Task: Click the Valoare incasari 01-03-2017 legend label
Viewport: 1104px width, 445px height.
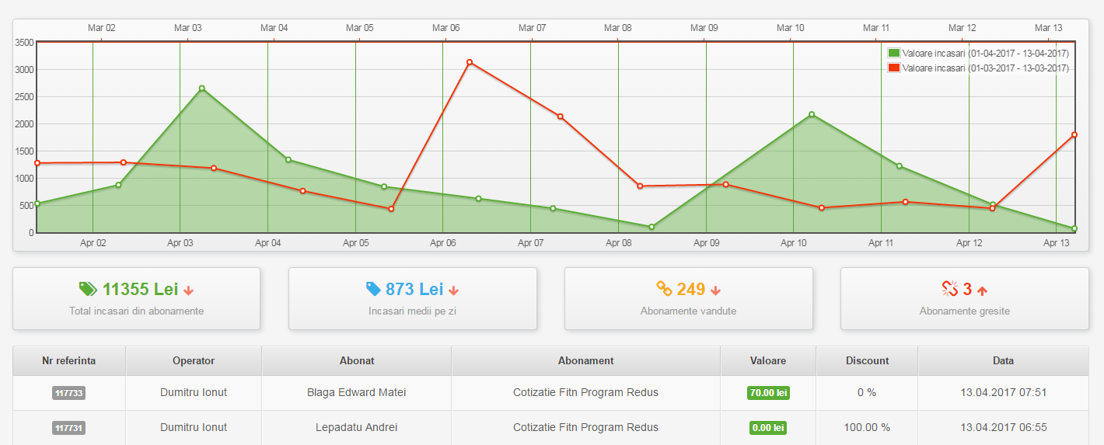Action: [x=985, y=68]
